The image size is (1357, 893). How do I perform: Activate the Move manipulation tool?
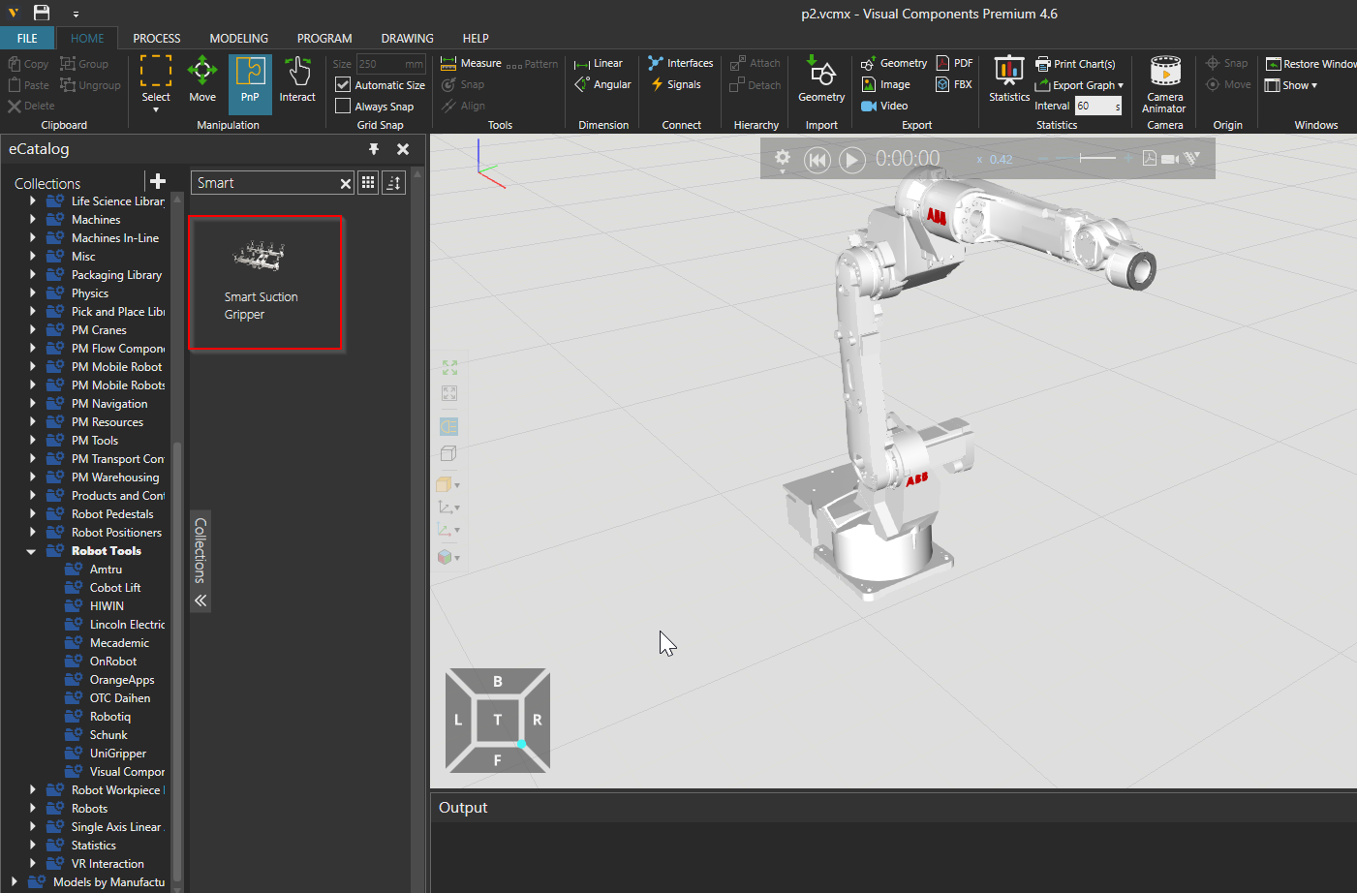[x=202, y=81]
